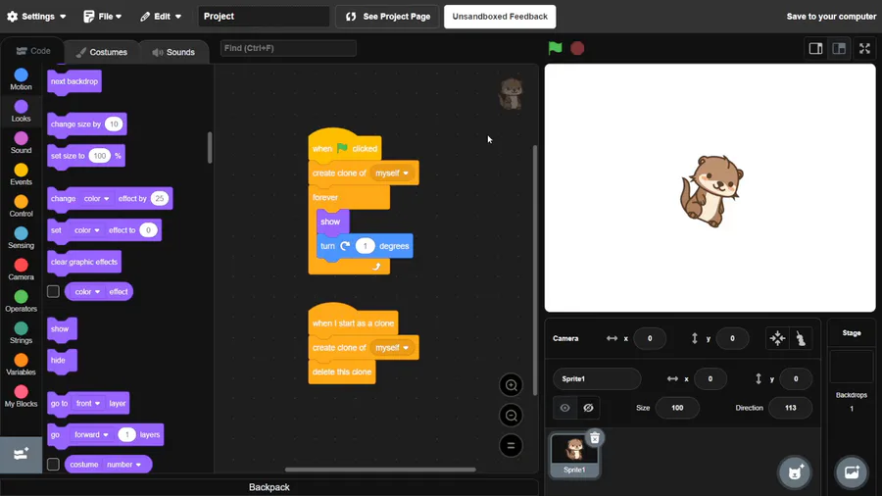Open dropdown in color effect reporter block
The image size is (882, 496).
click(x=87, y=292)
